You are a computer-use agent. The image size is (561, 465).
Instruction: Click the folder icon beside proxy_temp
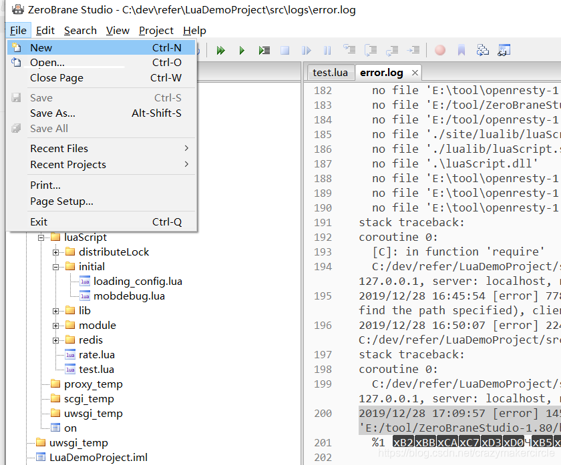55,384
